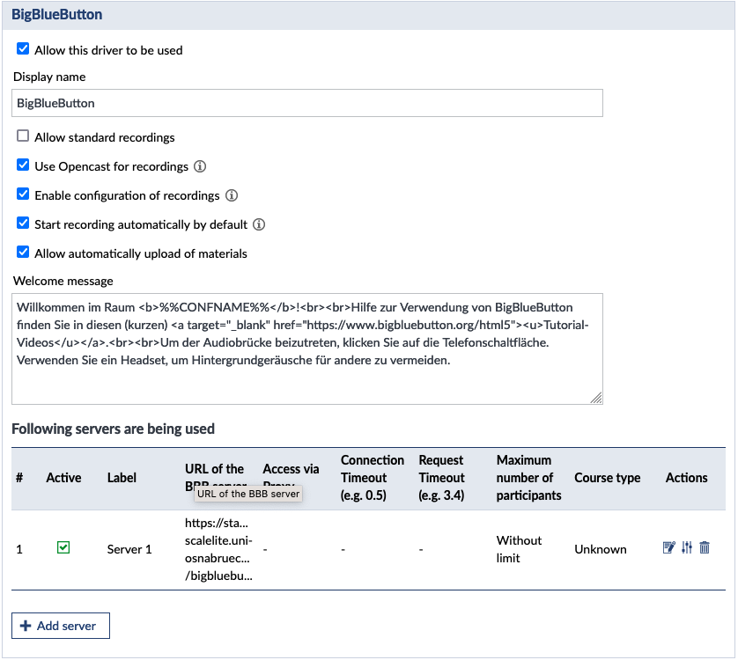Click the Server 1 label in the table

click(129, 549)
